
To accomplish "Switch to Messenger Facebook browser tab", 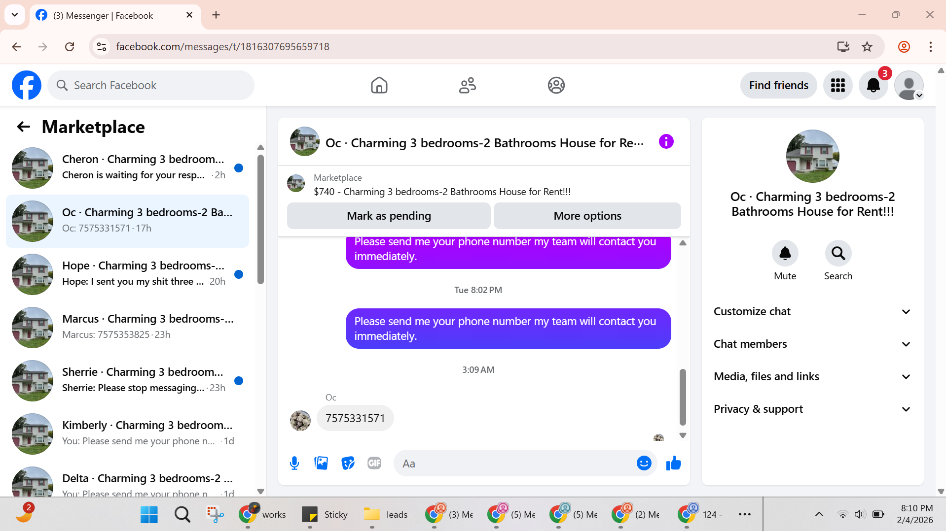I will click(115, 15).
